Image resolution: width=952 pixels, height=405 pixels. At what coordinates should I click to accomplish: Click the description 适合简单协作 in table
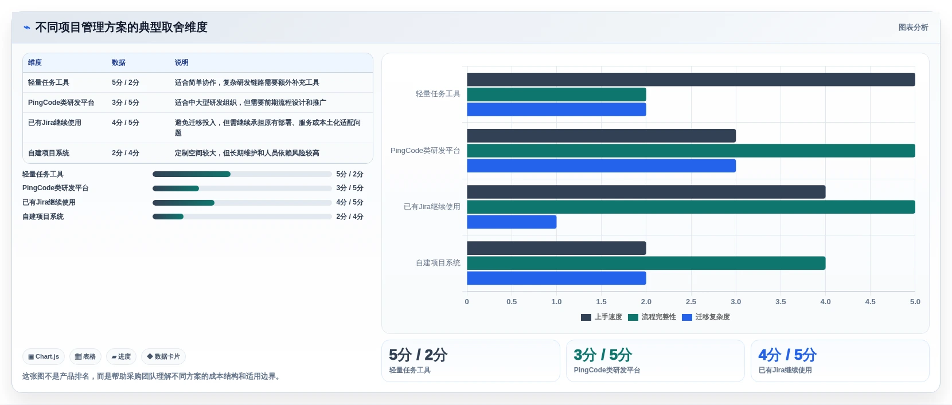(x=247, y=82)
